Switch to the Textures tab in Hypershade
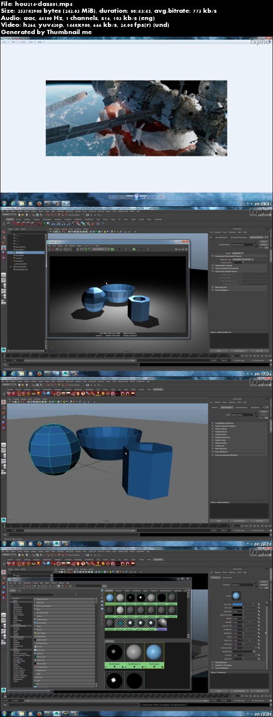The height and width of the screenshot is (717, 273). point(118,590)
